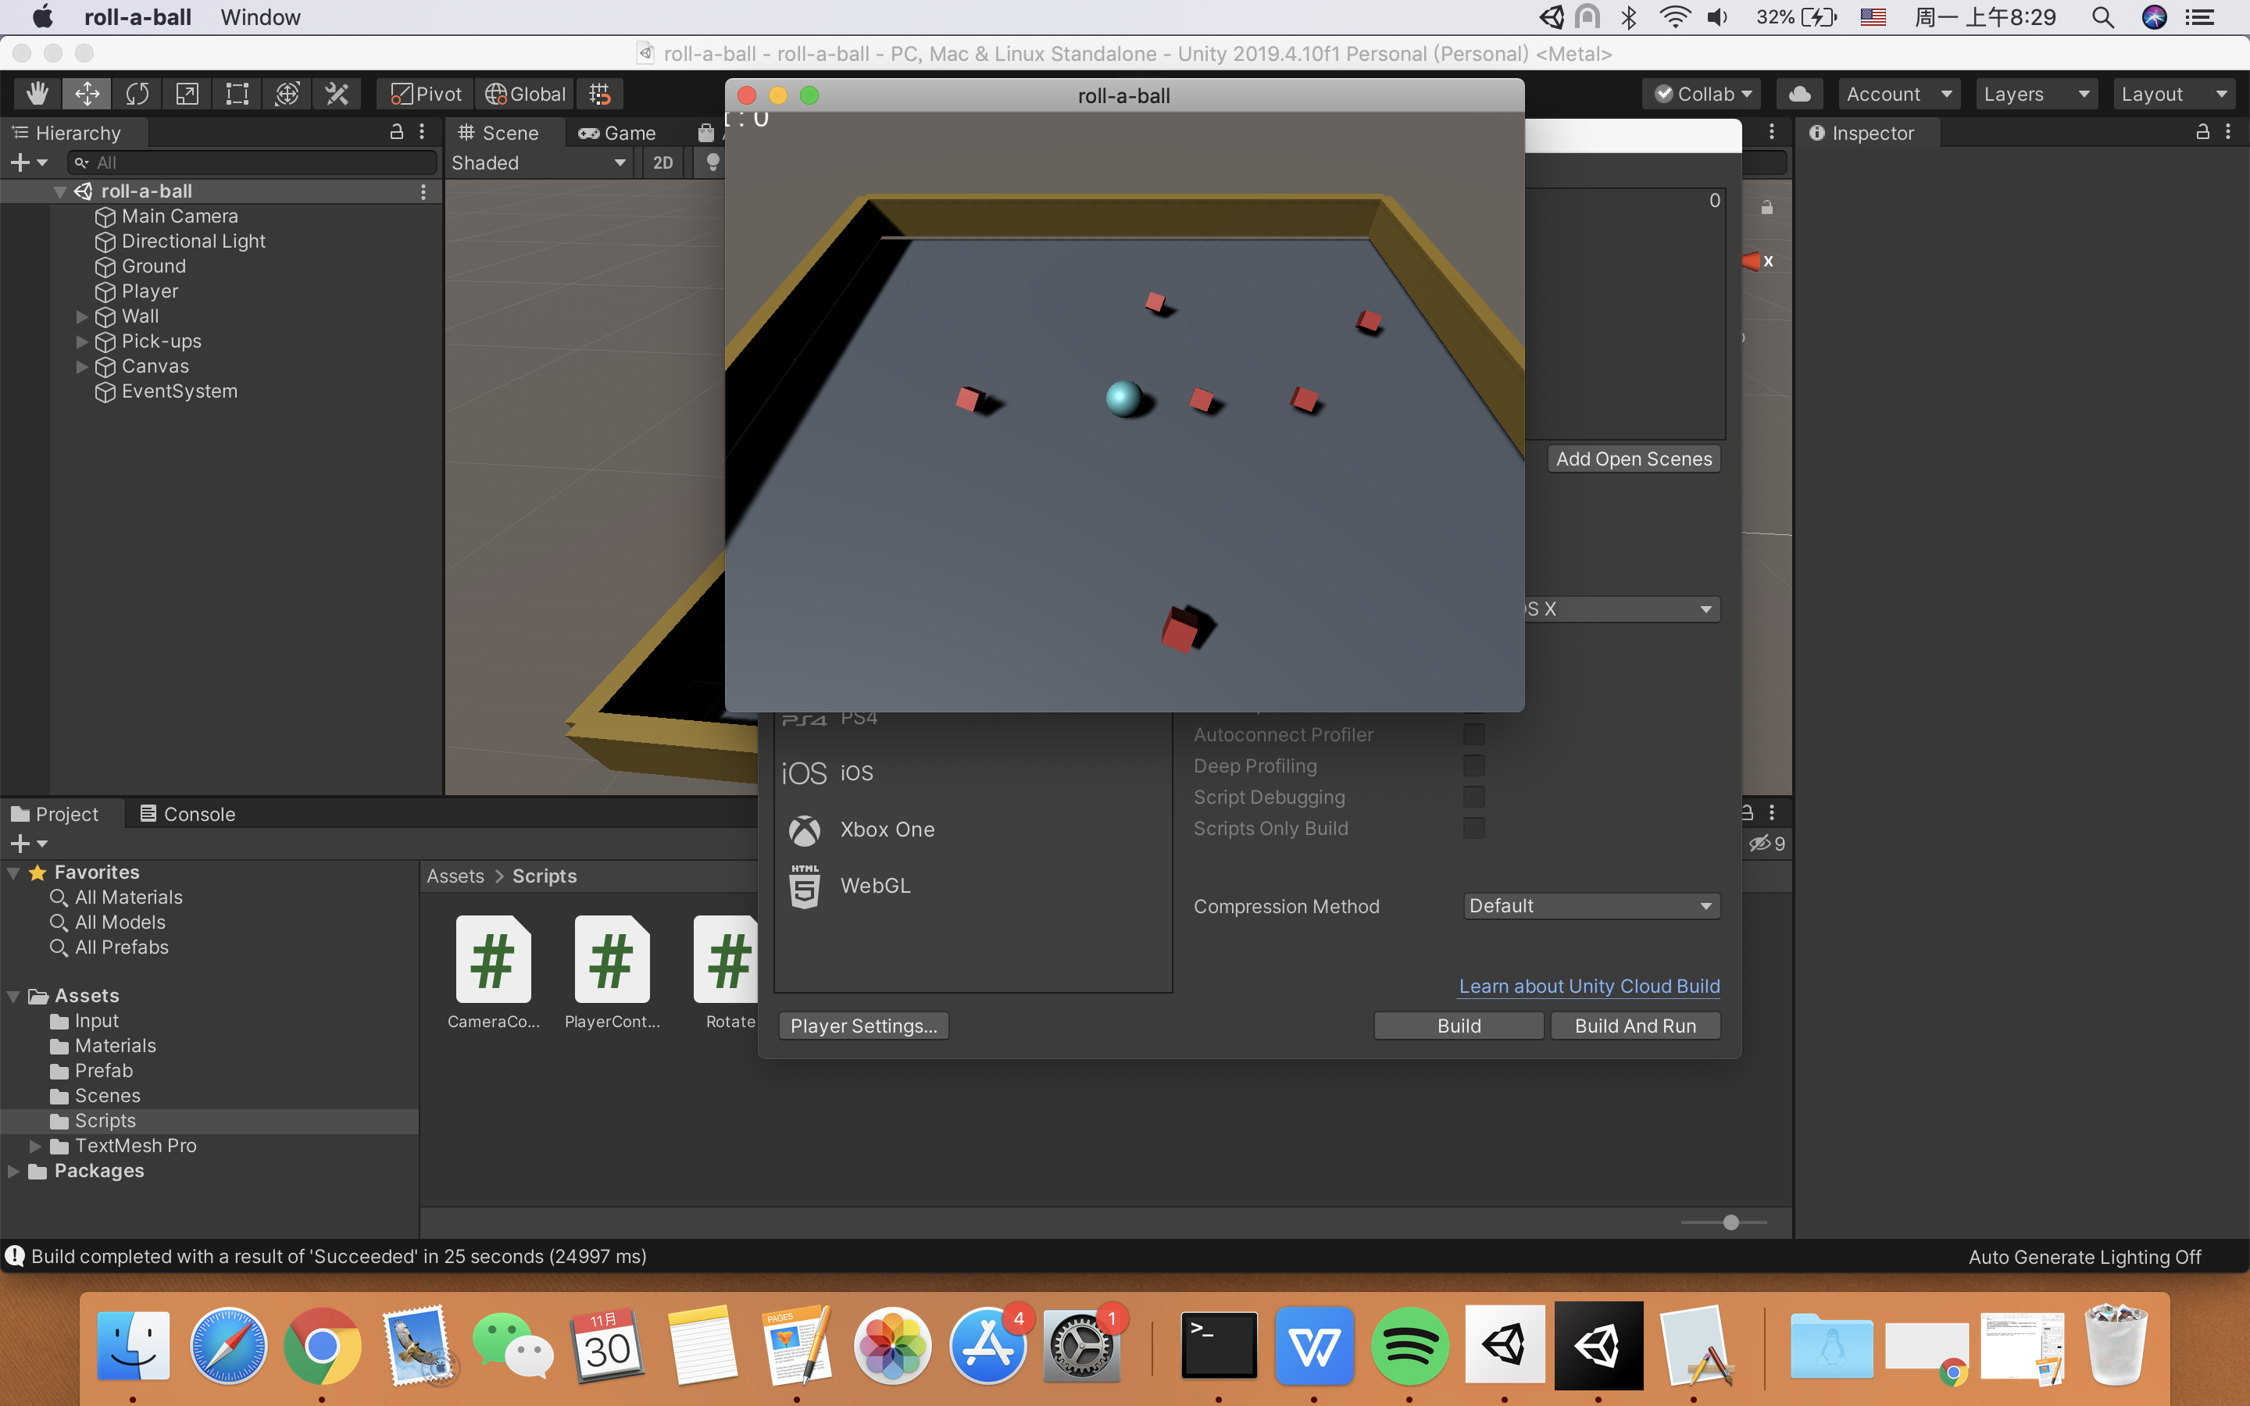Open Terminal from the Dock
The width and height of the screenshot is (2250, 1406).
[x=1219, y=1346]
